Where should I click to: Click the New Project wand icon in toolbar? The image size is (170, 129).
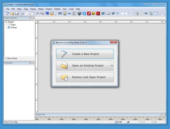point(7,13)
